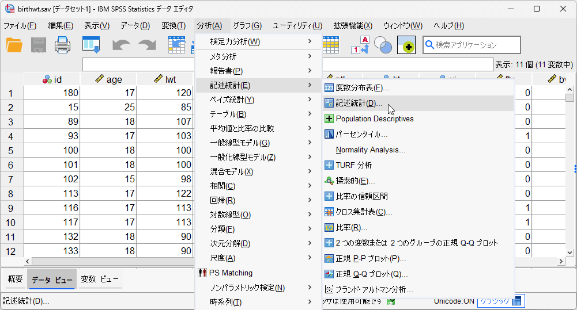Select ノンパラメトリック検定(N) menu entry
Viewport: 577px width, 310px height.
pos(258,288)
